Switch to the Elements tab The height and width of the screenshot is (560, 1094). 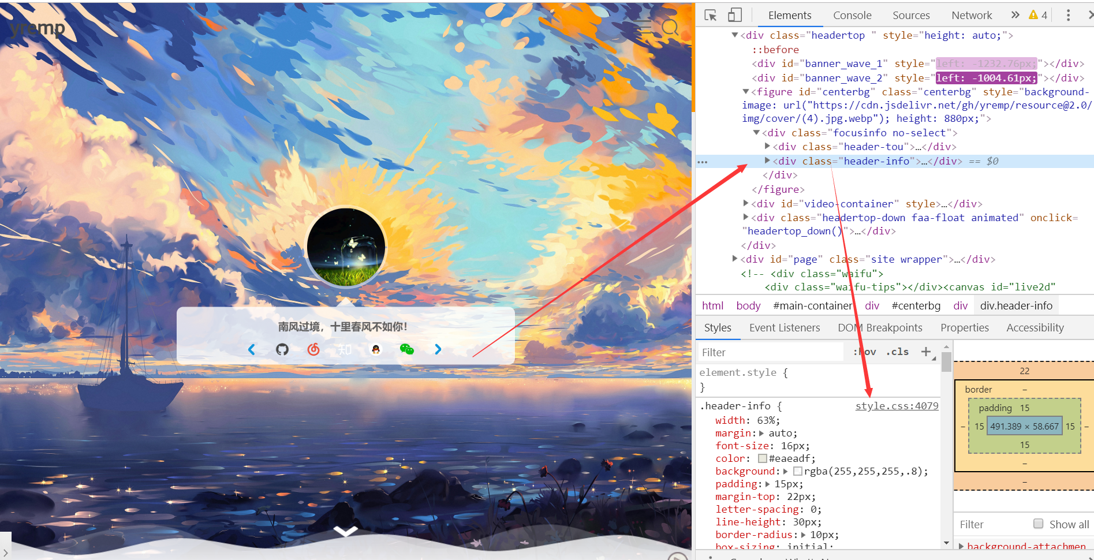click(790, 16)
